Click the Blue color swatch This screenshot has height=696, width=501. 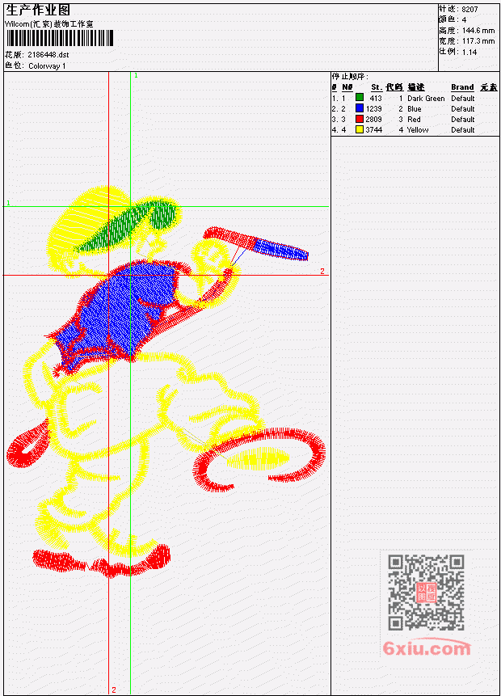pos(360,108)
